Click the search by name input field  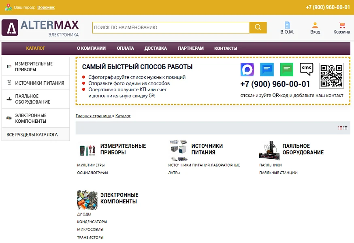pyautogui.click(x=171, y=28)
